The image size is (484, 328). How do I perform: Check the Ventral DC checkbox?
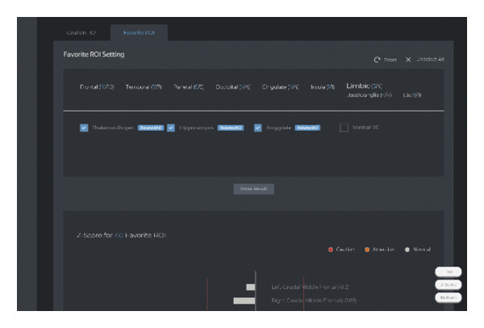coord(344,128)
